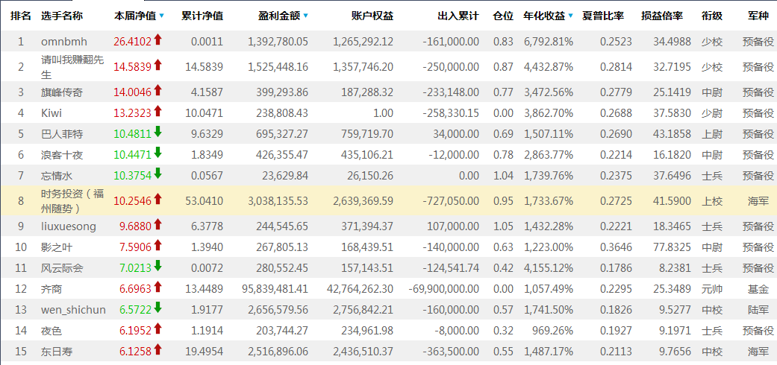Click the 仓位 column header
The image size is (777, 365).
pyautogui.click(x=504, y=16)
